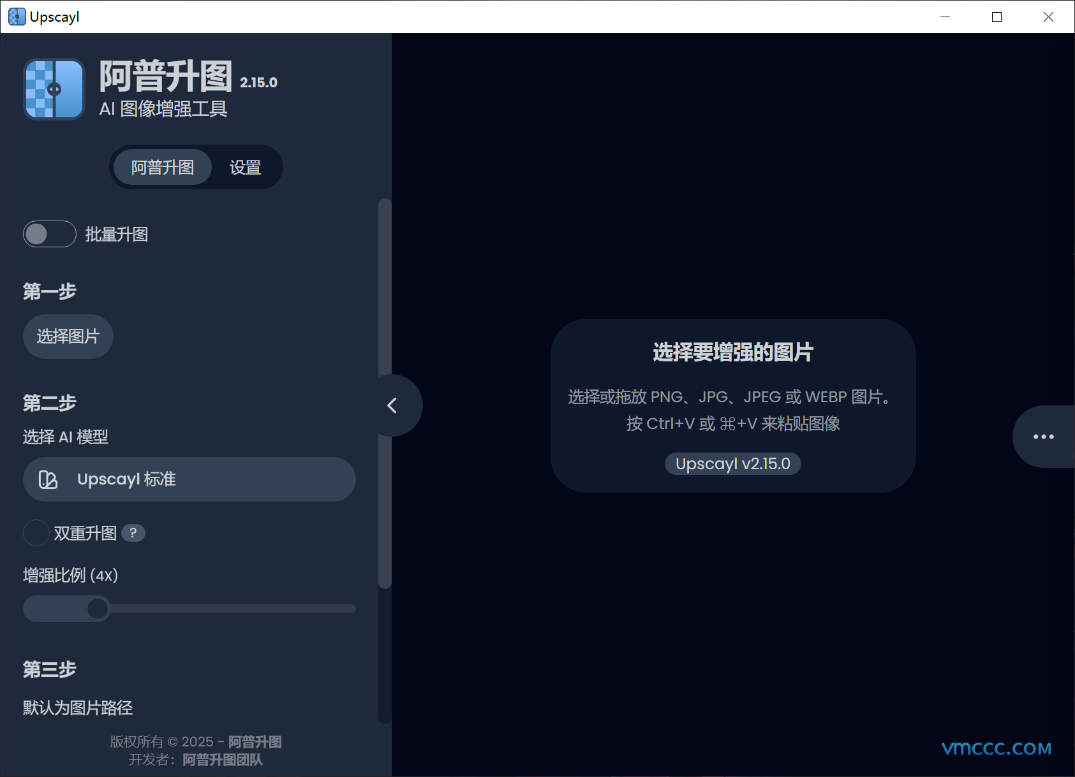Click the Upscayl app logo icon
1075x777 pixels.
[x=54, y=89]
